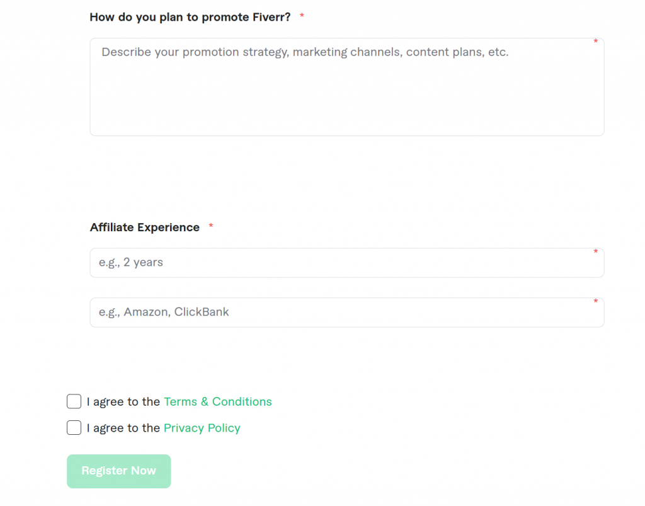
Task: Click the 'Affiliate Experience' heading label
Action: click(x=145, y=227)
